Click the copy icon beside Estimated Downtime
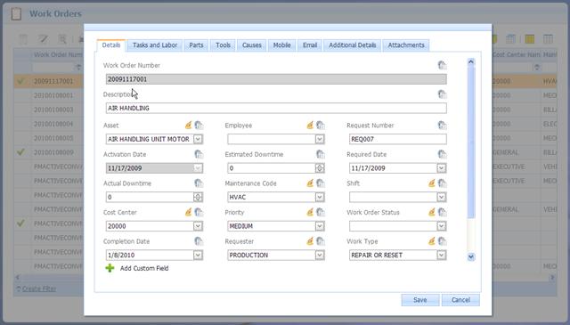This screenshot has width=570, height=325. tap(321, 154)
